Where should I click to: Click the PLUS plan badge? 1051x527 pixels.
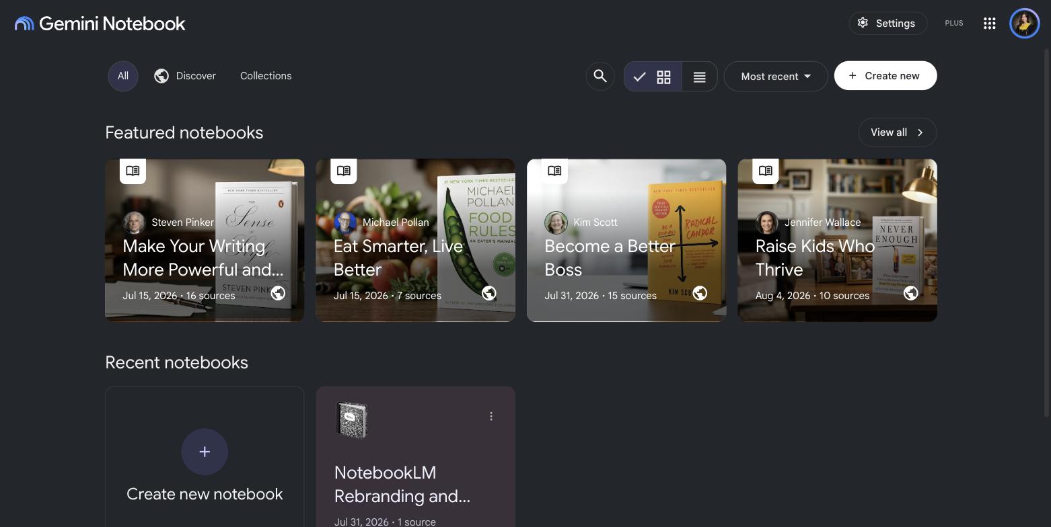point(953,23)
